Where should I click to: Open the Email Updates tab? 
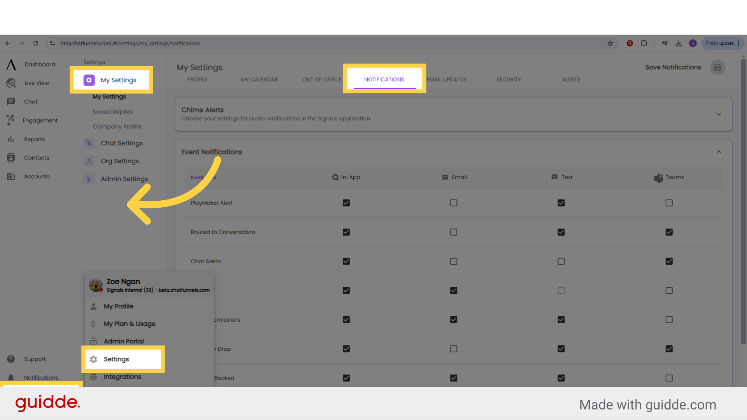[x=447, y=79]
